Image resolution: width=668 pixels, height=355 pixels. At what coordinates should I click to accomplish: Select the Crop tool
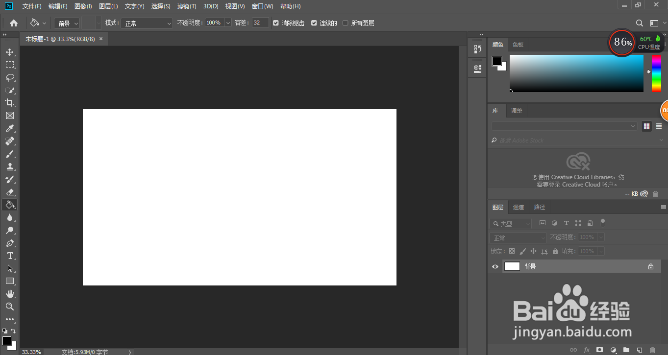(x=10, y=103)
